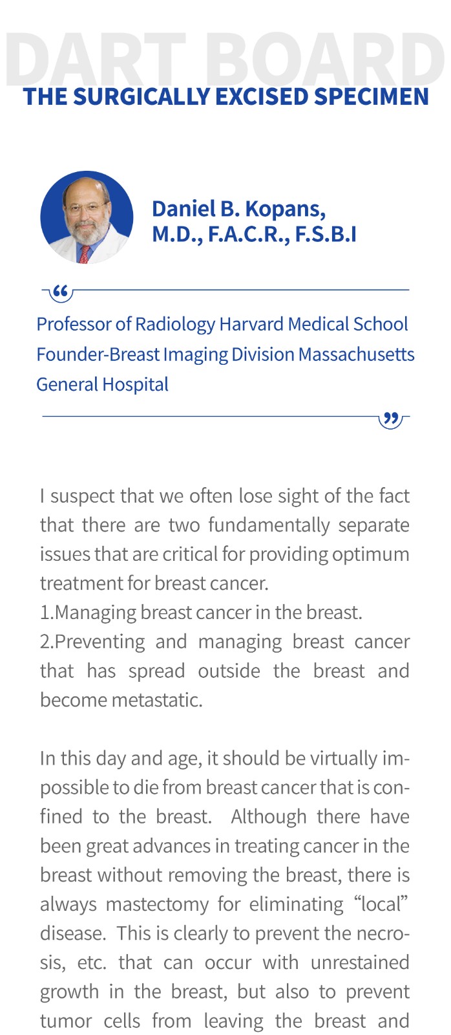This screenshot has width=451, height=1035.
Task: Click the author name Daniel B. Kopans
Action: 238,208
